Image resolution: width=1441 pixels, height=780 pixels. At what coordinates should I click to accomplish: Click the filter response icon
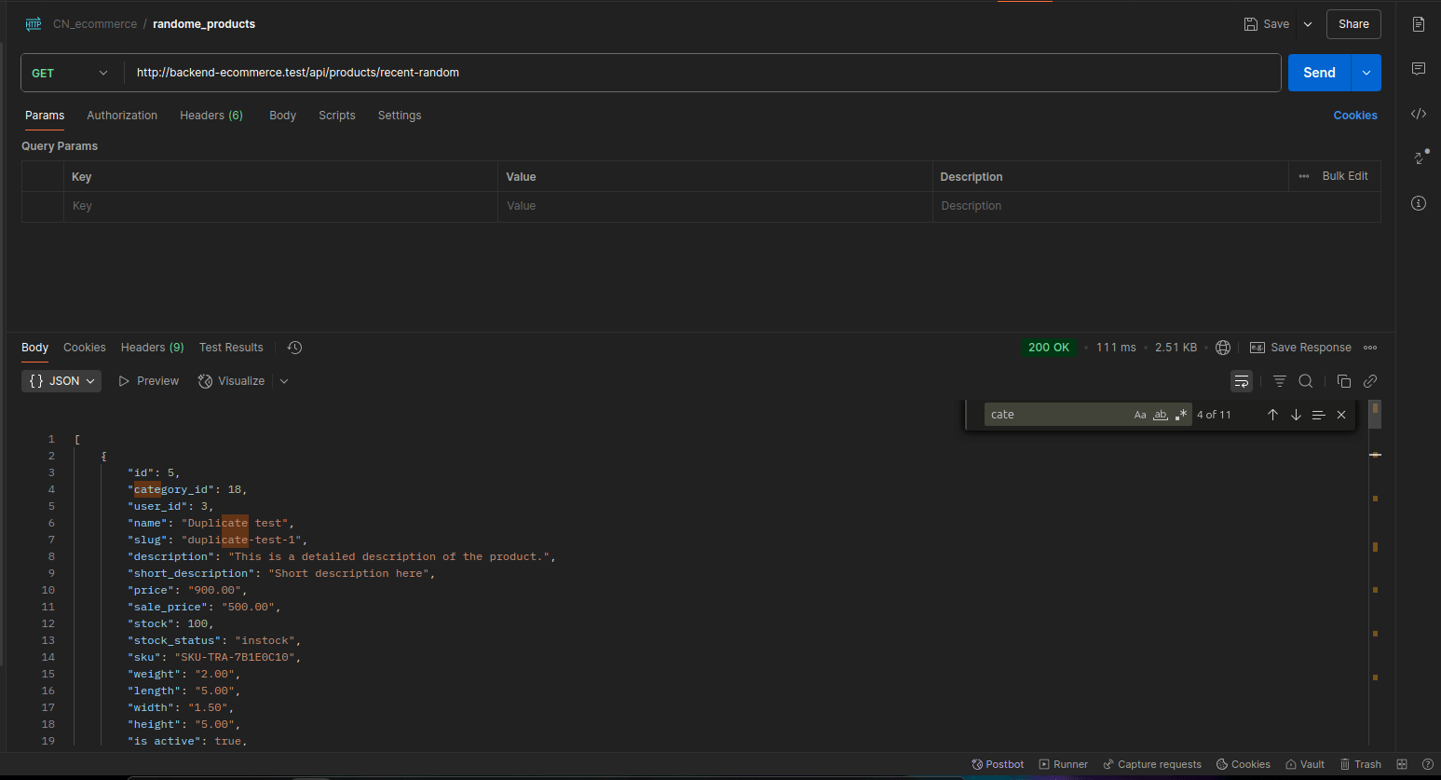pyautogui.click(x=1280, y=381)
